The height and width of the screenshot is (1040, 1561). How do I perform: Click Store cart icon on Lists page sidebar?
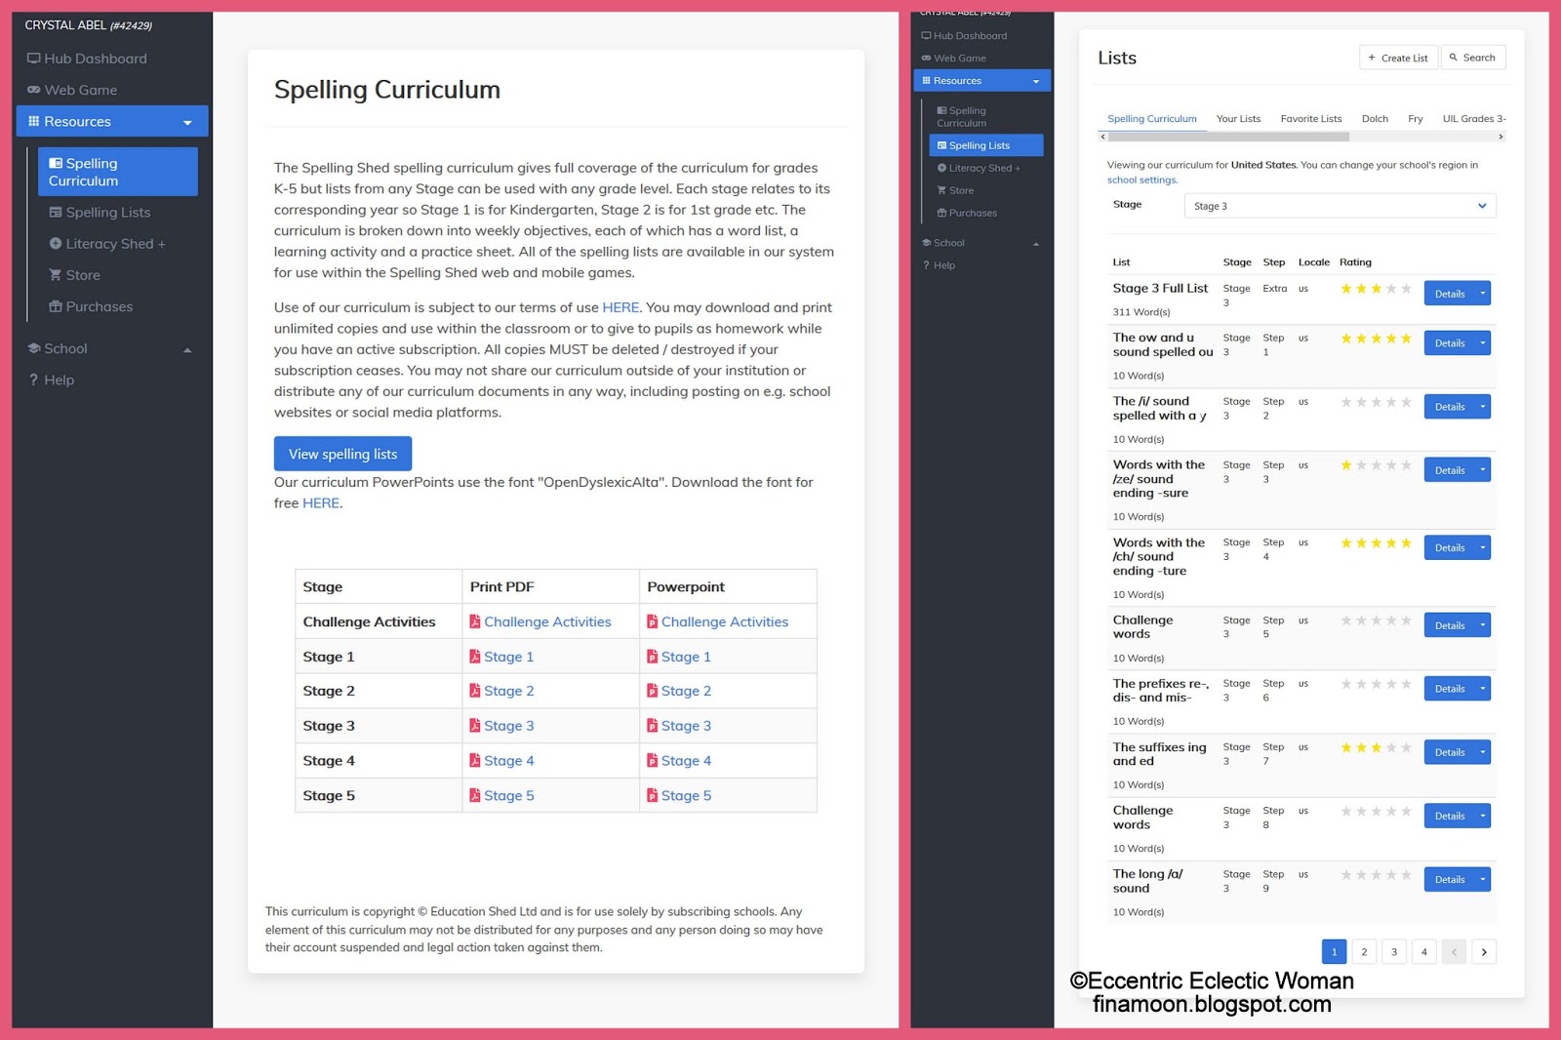click(941, 190)
